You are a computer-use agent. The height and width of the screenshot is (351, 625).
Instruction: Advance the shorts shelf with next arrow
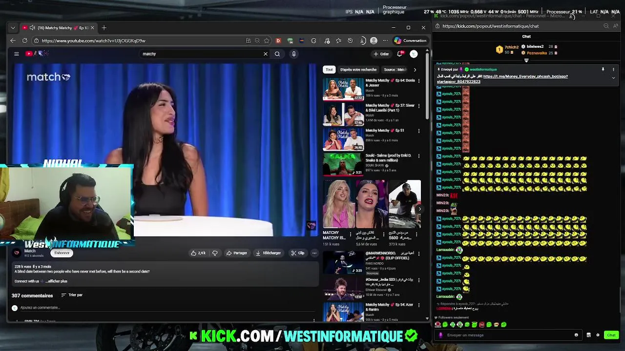[x=419, y=209]
